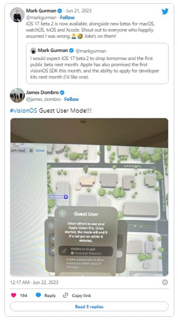Open Mark Gurman's profile avatar

[x=17, y=15]
